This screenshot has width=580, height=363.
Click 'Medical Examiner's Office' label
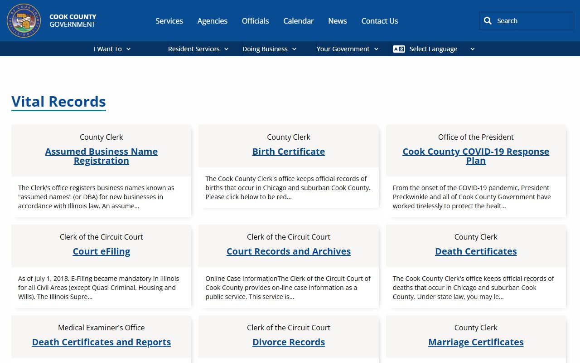pyautogui.click(x=101, y=328)
